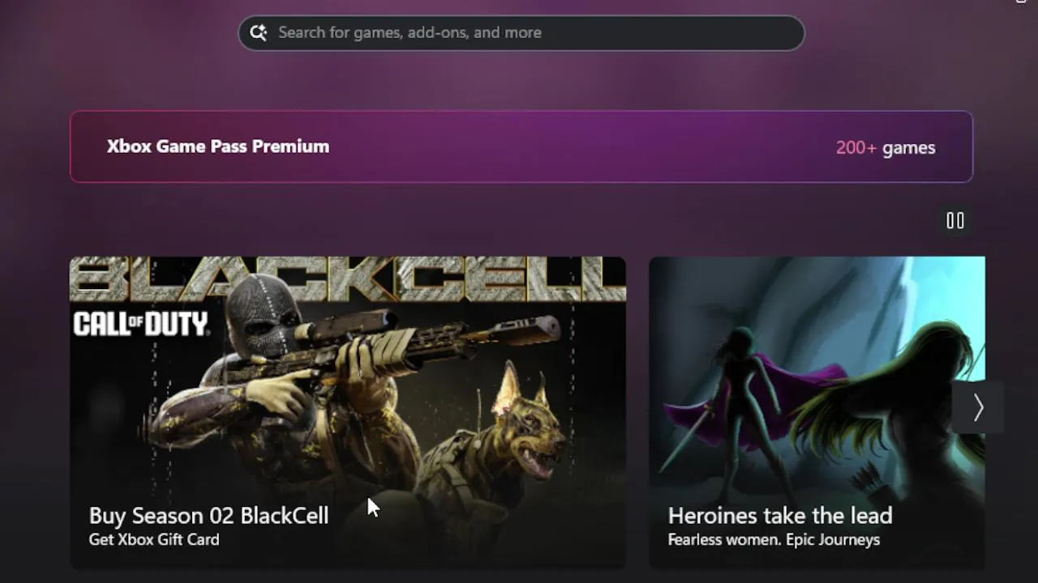Click the Call of Duty logo
This screenshot has width=1038, height=583.
tap(141, 324)
